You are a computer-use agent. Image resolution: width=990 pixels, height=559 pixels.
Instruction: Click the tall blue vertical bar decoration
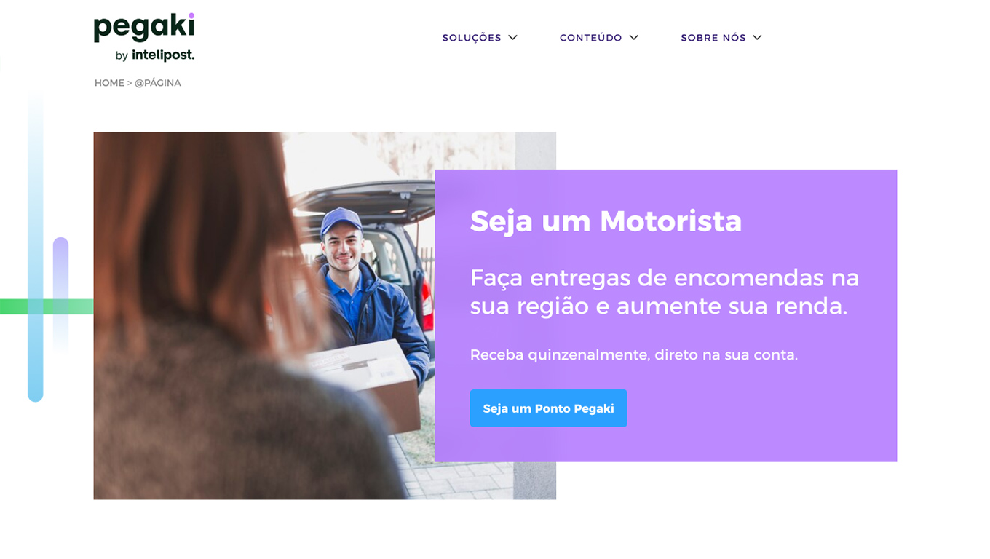pyautogui.click(x=36, y=247)
